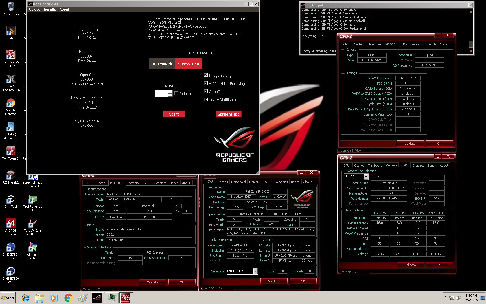486x304 pixels.
Task: Open CINEBENCH 11.5 desktop icon
Action: (x=11, y=251)
